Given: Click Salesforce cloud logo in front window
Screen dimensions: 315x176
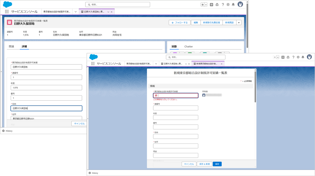Looking at the screenshot, I should click(93, 57).
